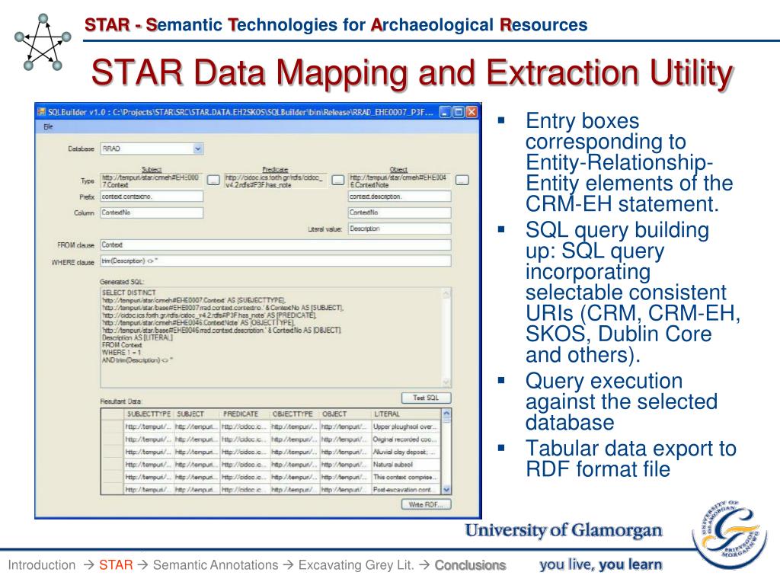Viewport: 780px width, 585px height.
Task: Click the Semantic Annotations navigation label
Action: [x=216, y=565]
